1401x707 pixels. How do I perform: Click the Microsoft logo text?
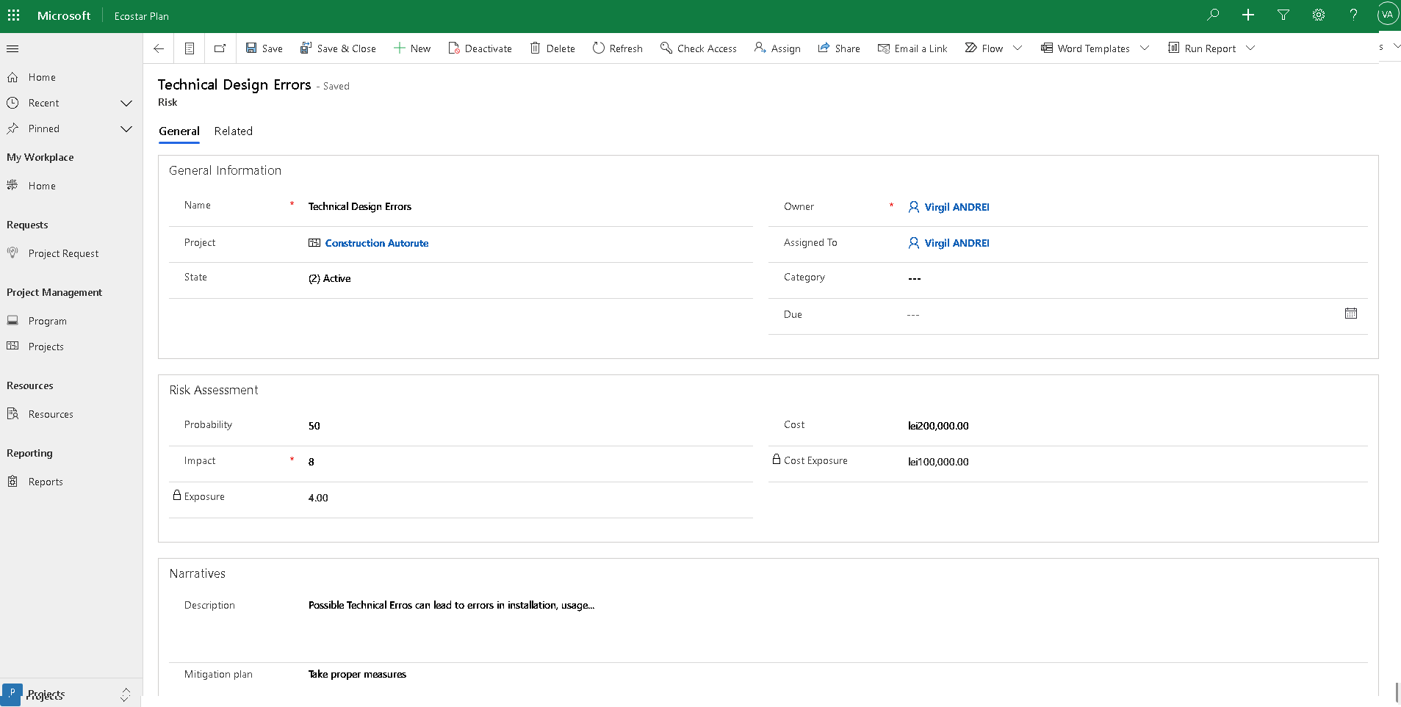click(x=64, y=15)
